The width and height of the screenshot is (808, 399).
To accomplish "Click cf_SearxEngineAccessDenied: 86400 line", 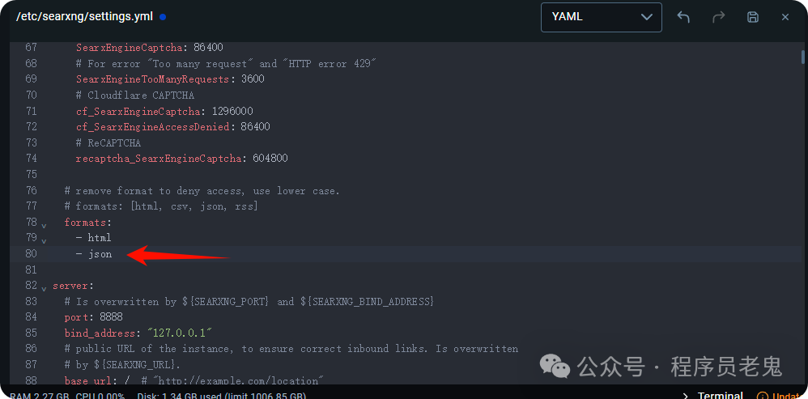I will click(x=173, y=126).
